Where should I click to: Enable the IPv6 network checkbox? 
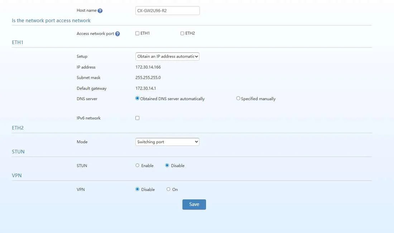click(138, 118)
